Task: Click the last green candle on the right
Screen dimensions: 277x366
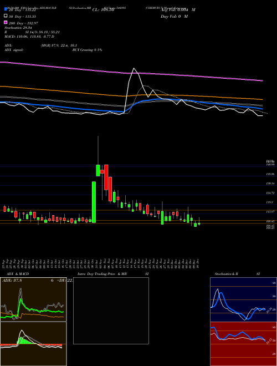Action: coord(199,223)
